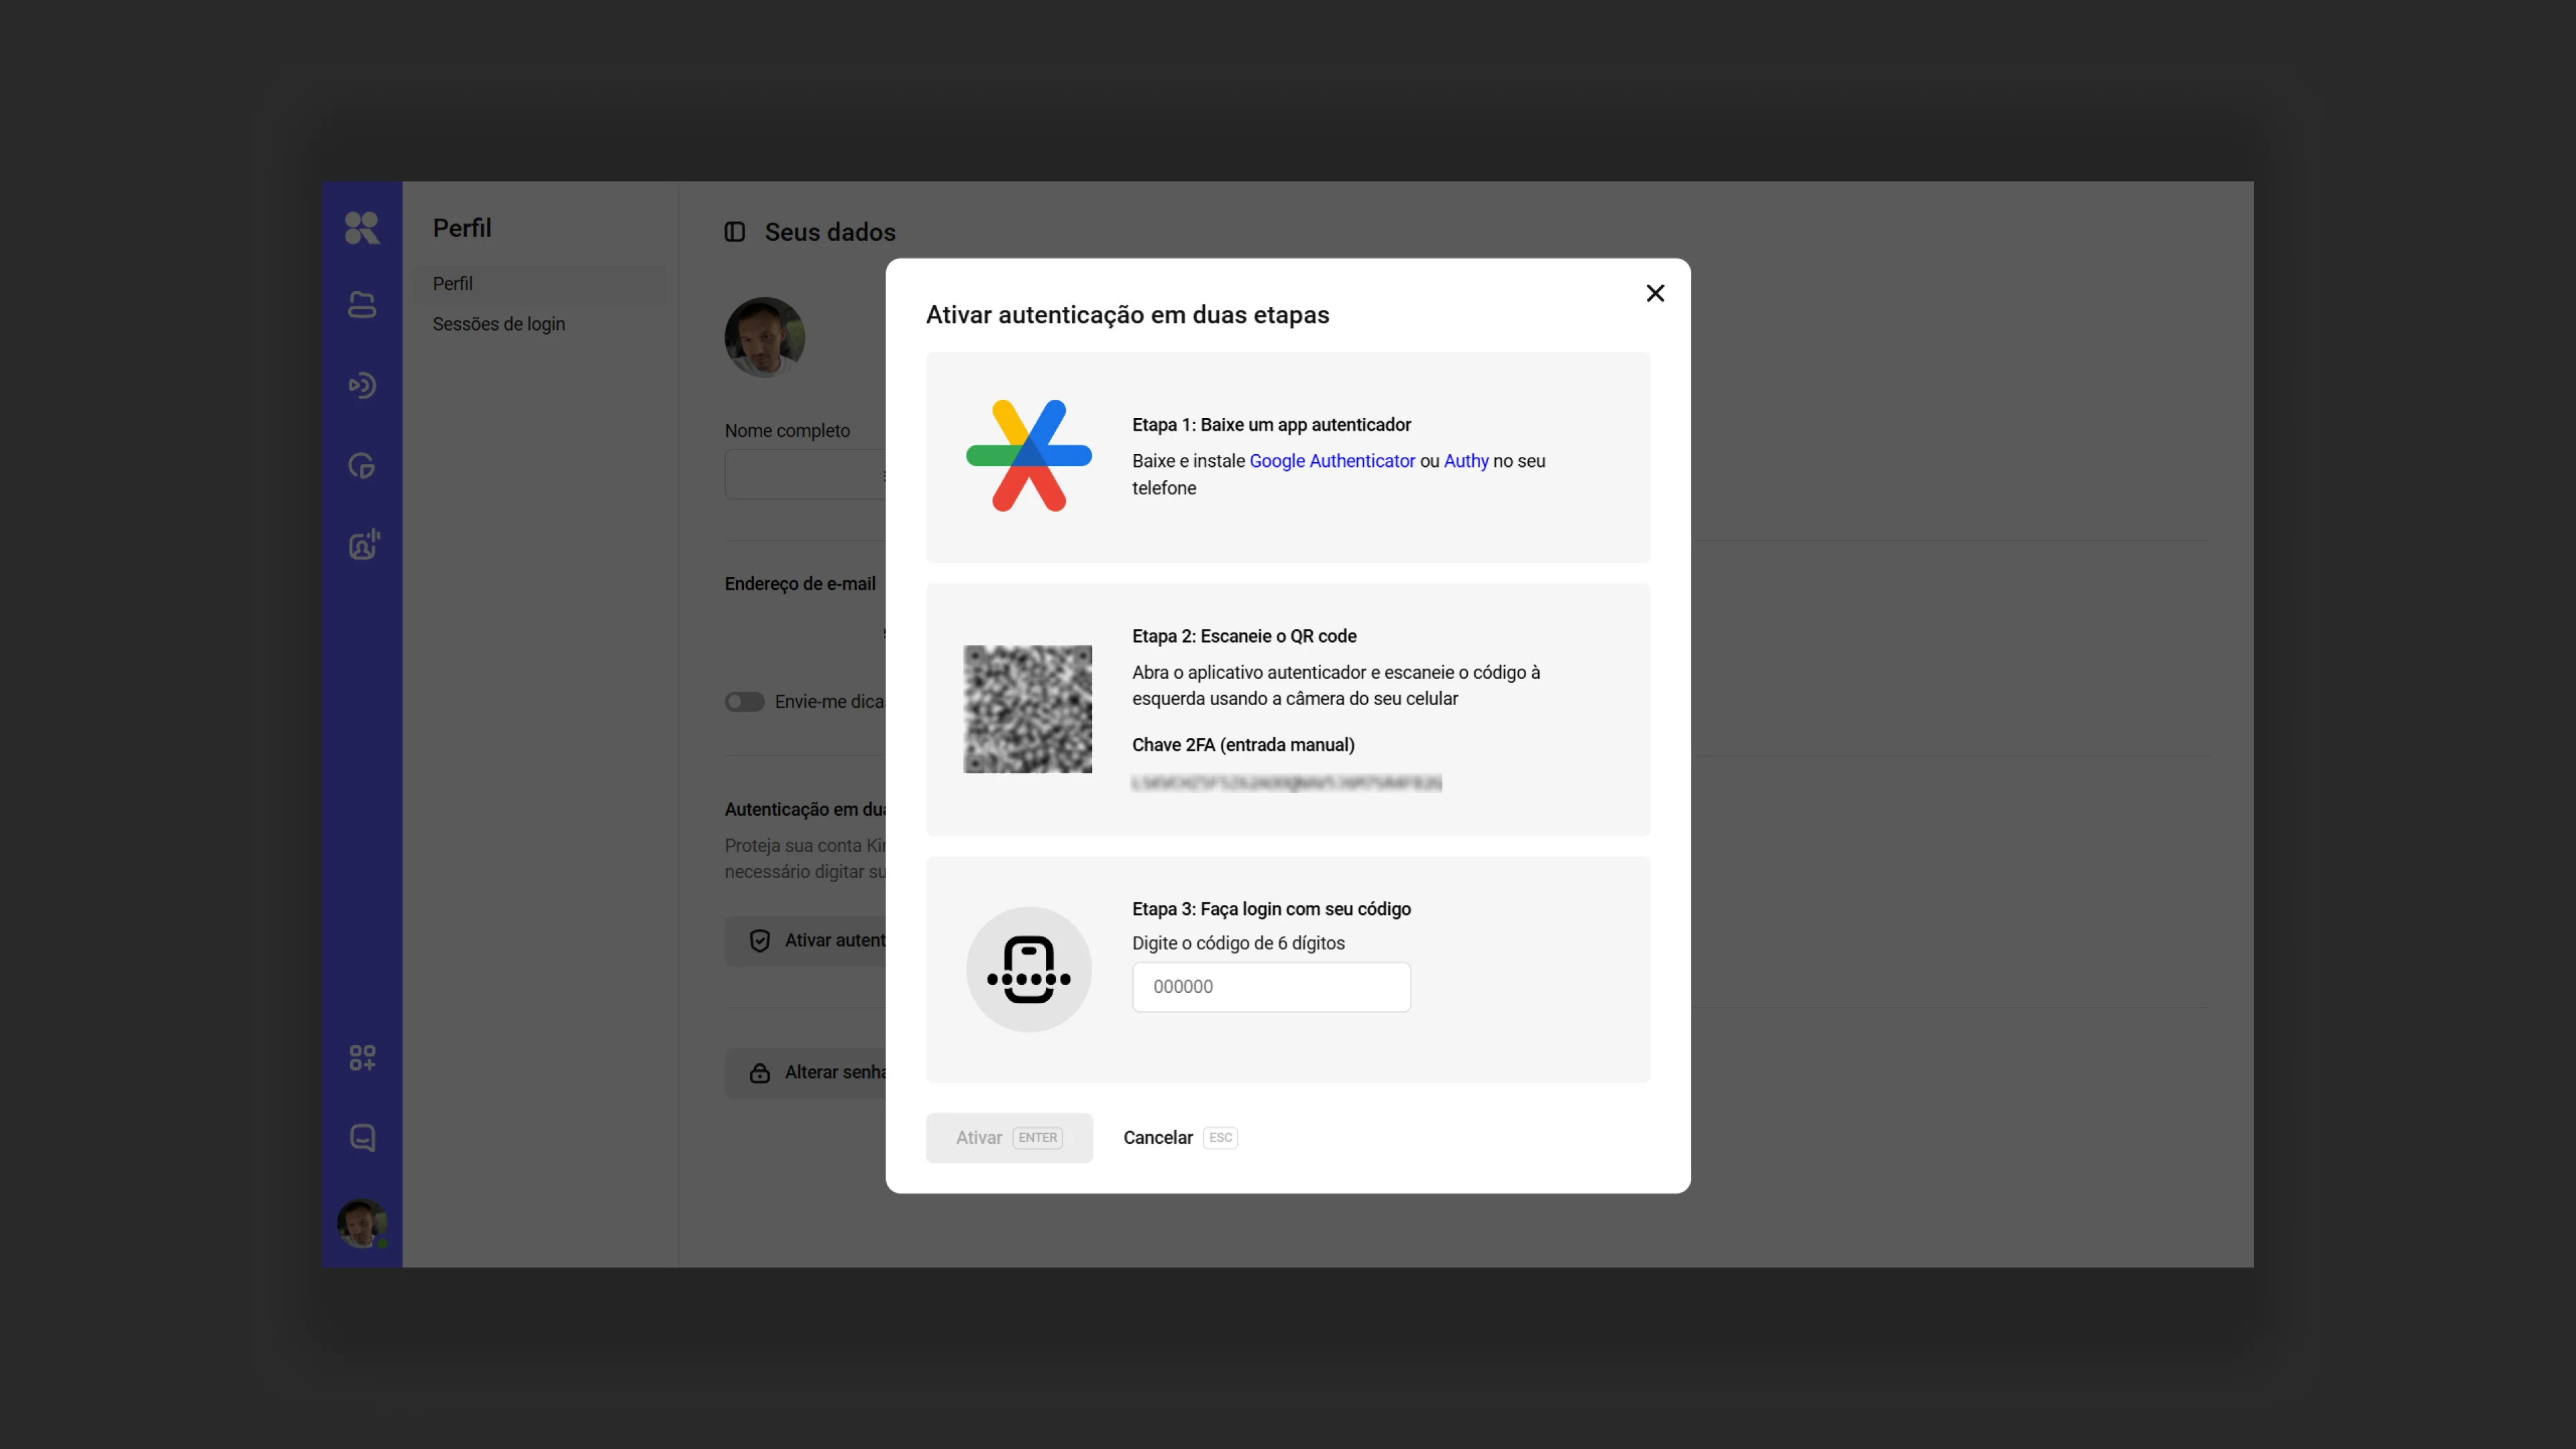Open the Authy link

pos(1466,461)
